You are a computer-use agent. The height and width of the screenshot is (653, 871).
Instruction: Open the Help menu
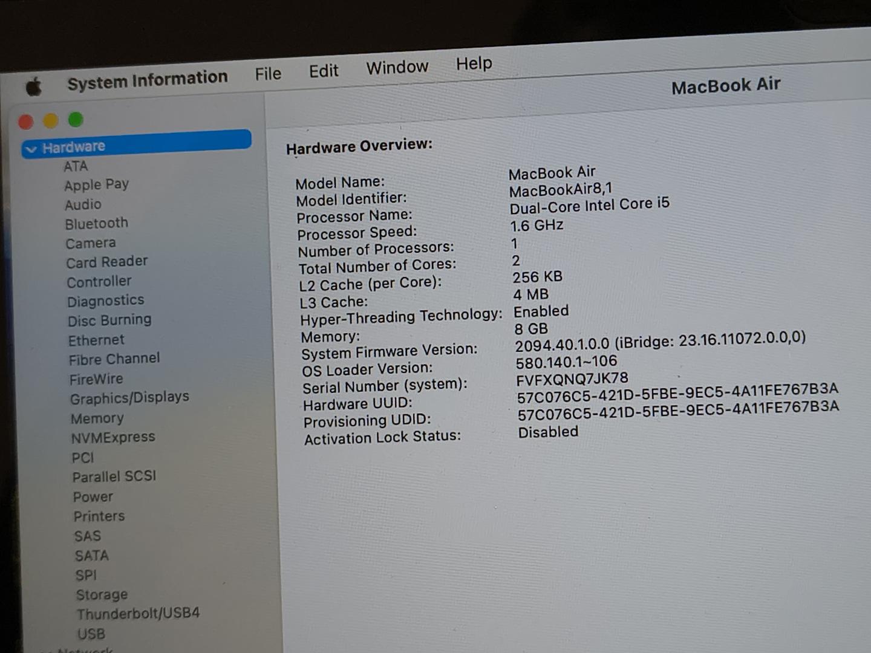[x=474, y=63]
